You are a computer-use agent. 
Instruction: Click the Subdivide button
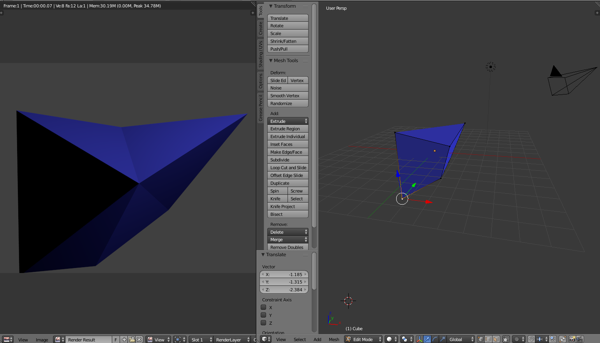coord(288,160)
